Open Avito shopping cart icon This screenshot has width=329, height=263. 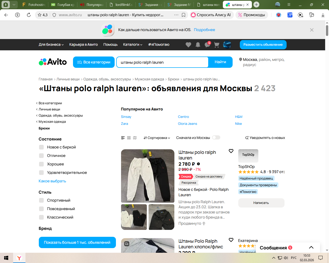pos(217,45)
